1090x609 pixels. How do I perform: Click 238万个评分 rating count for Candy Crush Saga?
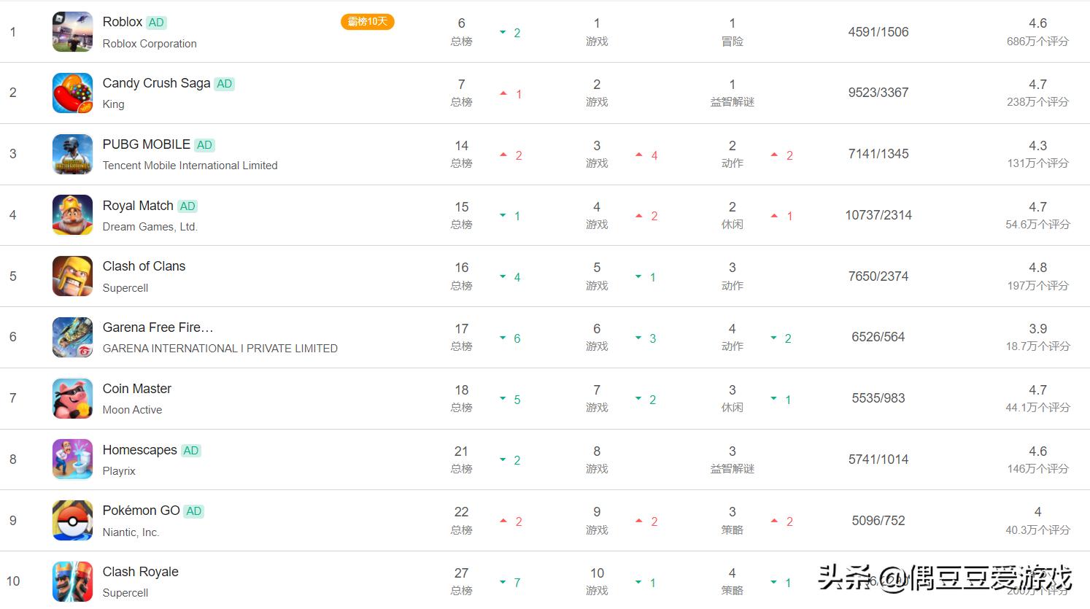[1037, 102]
